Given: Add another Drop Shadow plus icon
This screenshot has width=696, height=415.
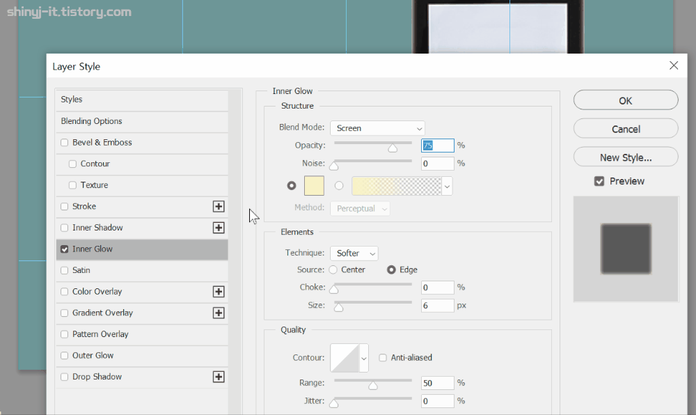Looking at the screenshot, I should 219,377.
